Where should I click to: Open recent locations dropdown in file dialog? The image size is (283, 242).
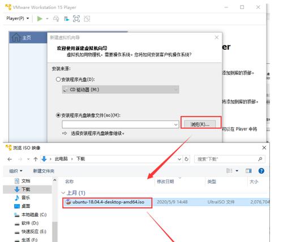point(28,159)
